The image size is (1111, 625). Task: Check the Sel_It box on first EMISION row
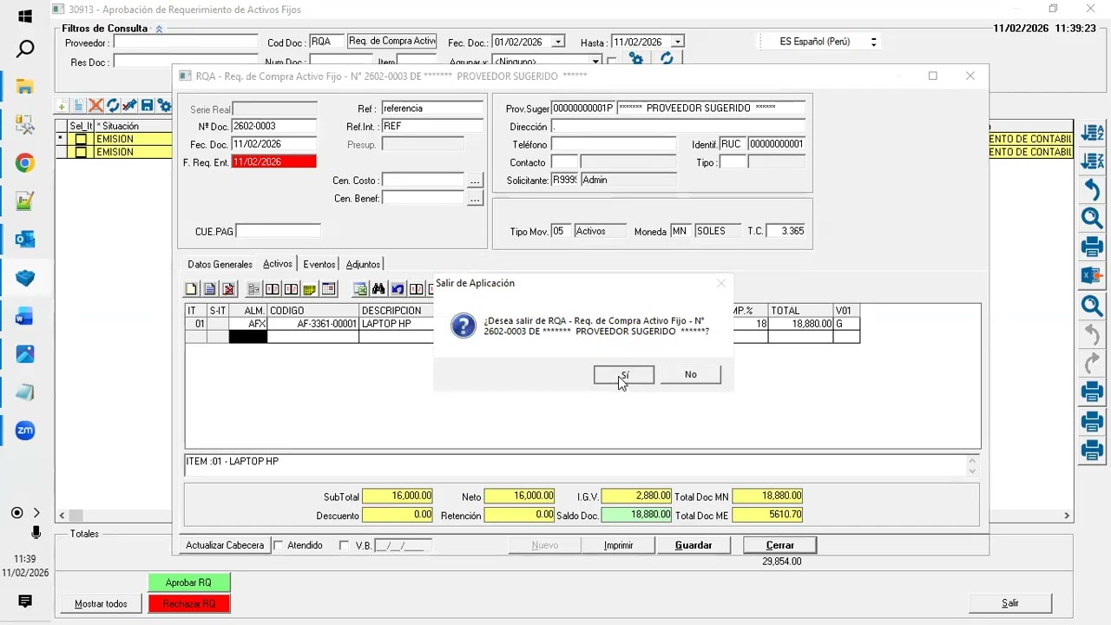coord(81,139)
